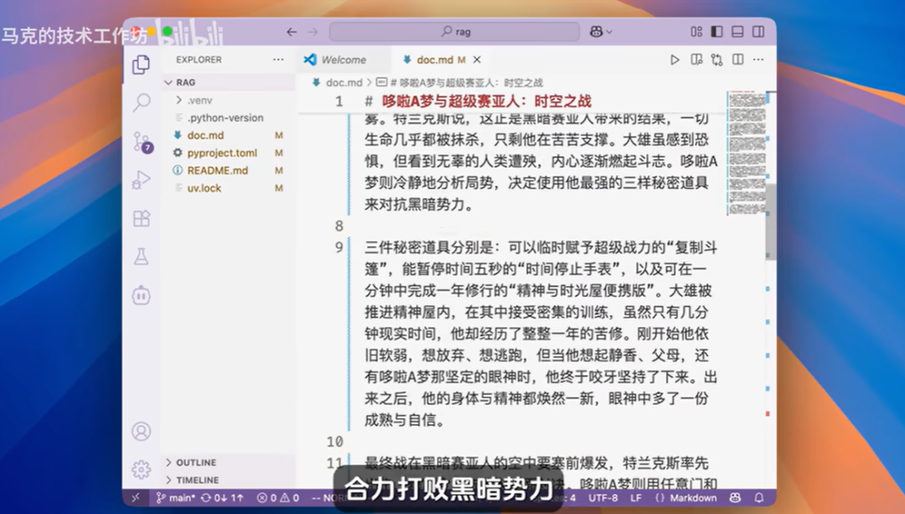Open README.md in the explorer
The image size is (905, 514).
229,170
